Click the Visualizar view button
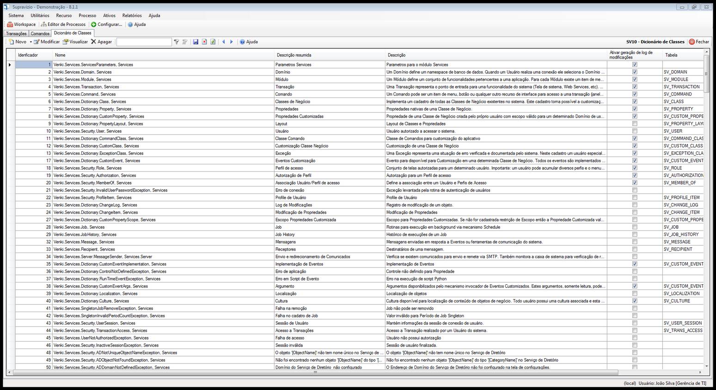 (x=75, y=42)
